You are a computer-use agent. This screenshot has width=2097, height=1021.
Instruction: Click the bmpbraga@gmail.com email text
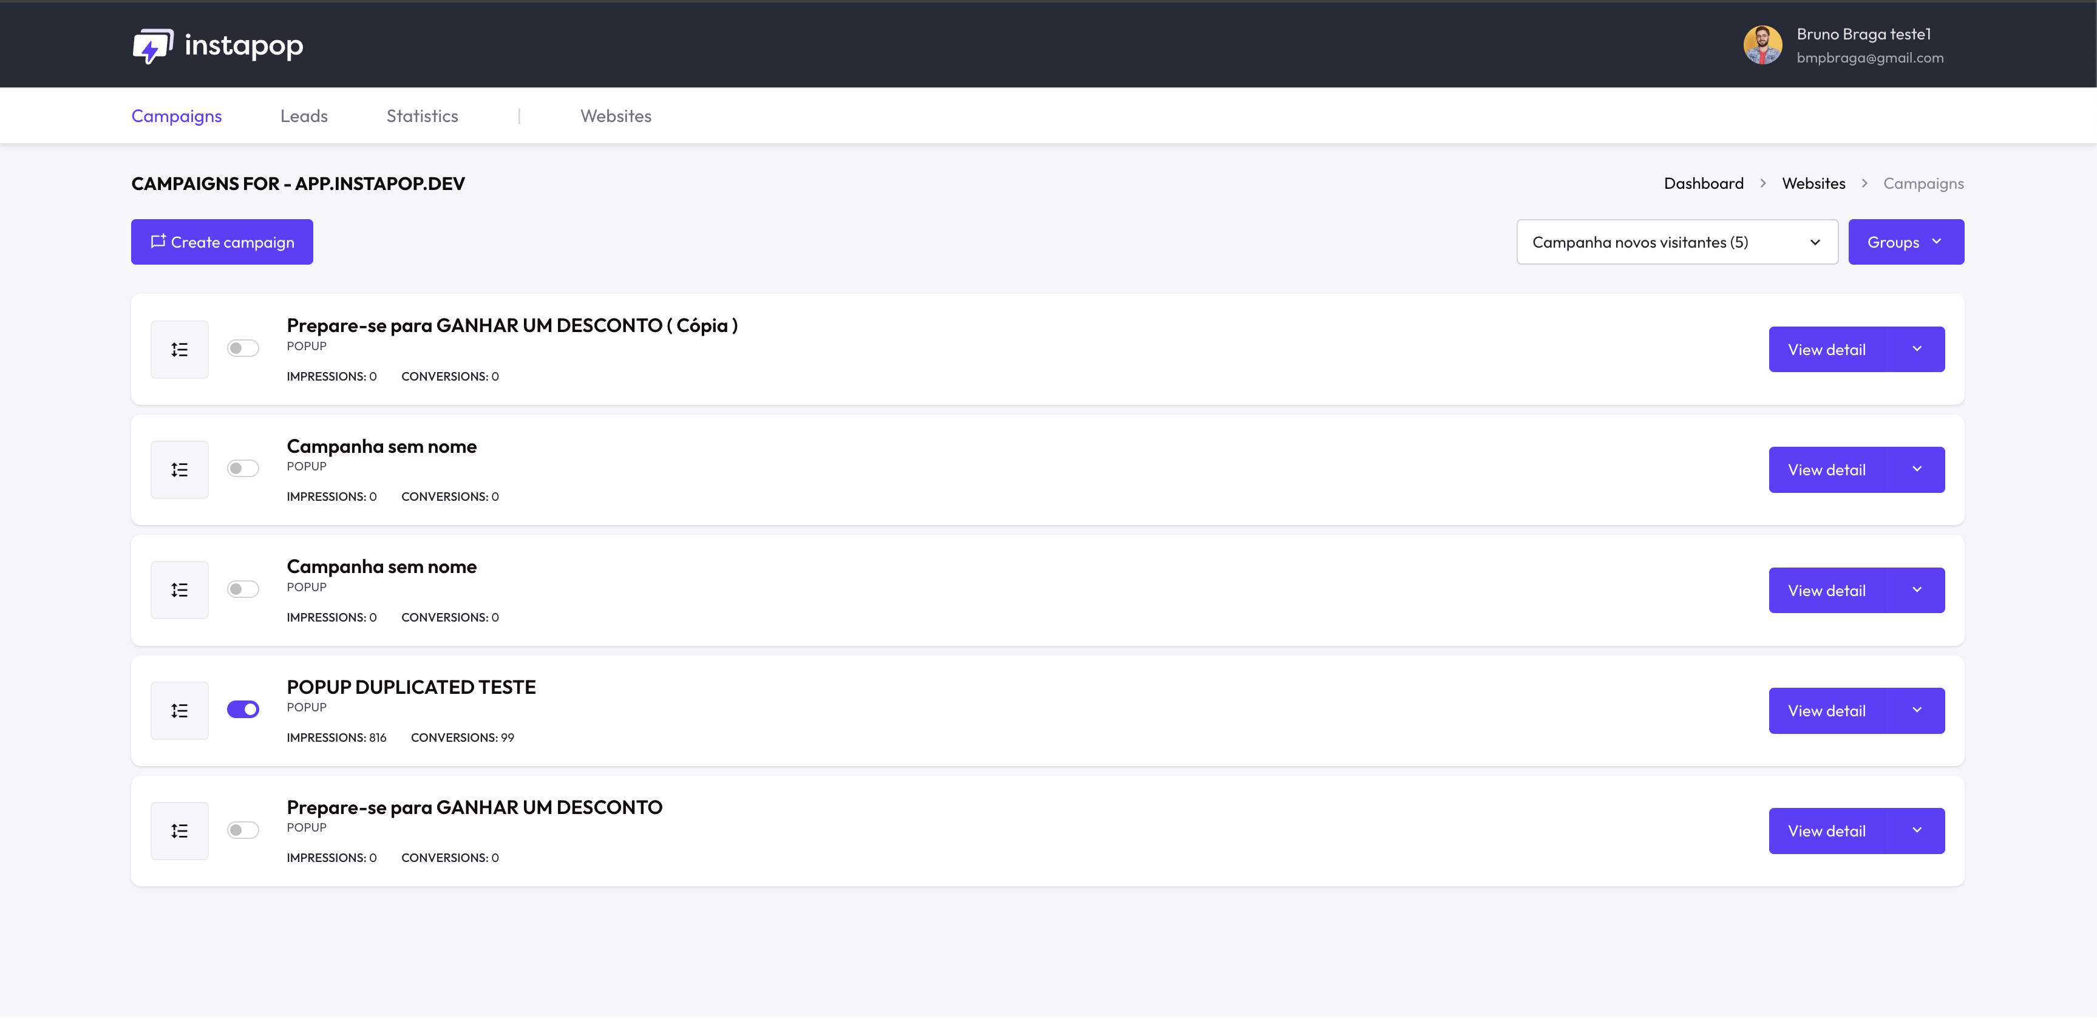[x=1870, y=58]
